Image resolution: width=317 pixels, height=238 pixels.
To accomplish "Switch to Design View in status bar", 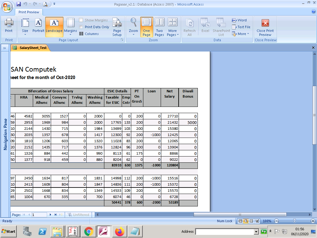I will pyautogui.click(x=257, y=221).
